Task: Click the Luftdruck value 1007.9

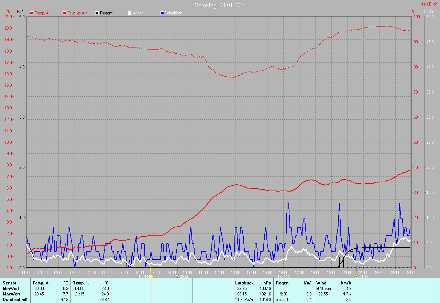Action: (x=265, y=288)
